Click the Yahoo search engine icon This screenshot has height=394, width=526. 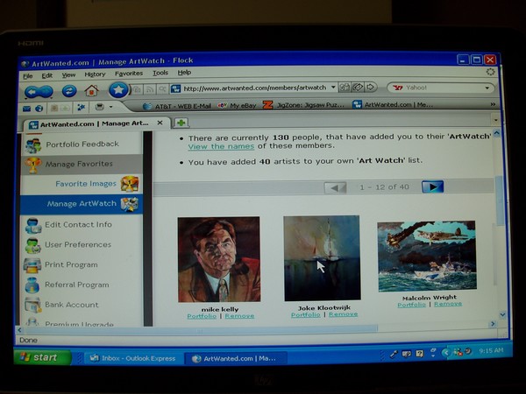point(398,88)
